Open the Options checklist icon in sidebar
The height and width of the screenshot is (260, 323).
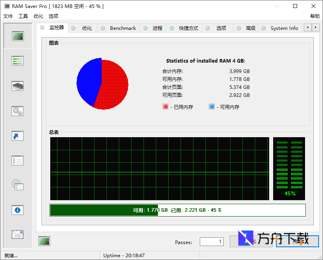(18, 161)
